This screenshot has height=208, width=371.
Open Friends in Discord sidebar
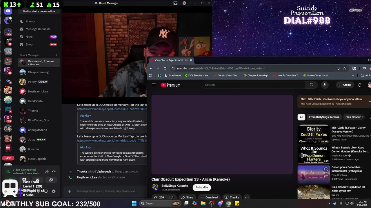point(39,21)
